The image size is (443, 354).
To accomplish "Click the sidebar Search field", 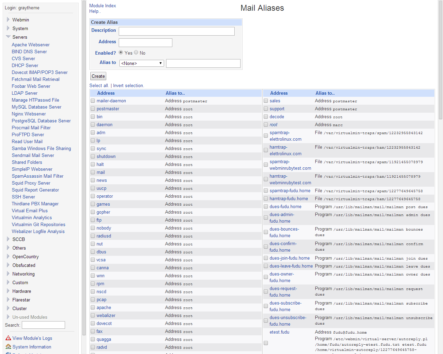I will [43, 325].
